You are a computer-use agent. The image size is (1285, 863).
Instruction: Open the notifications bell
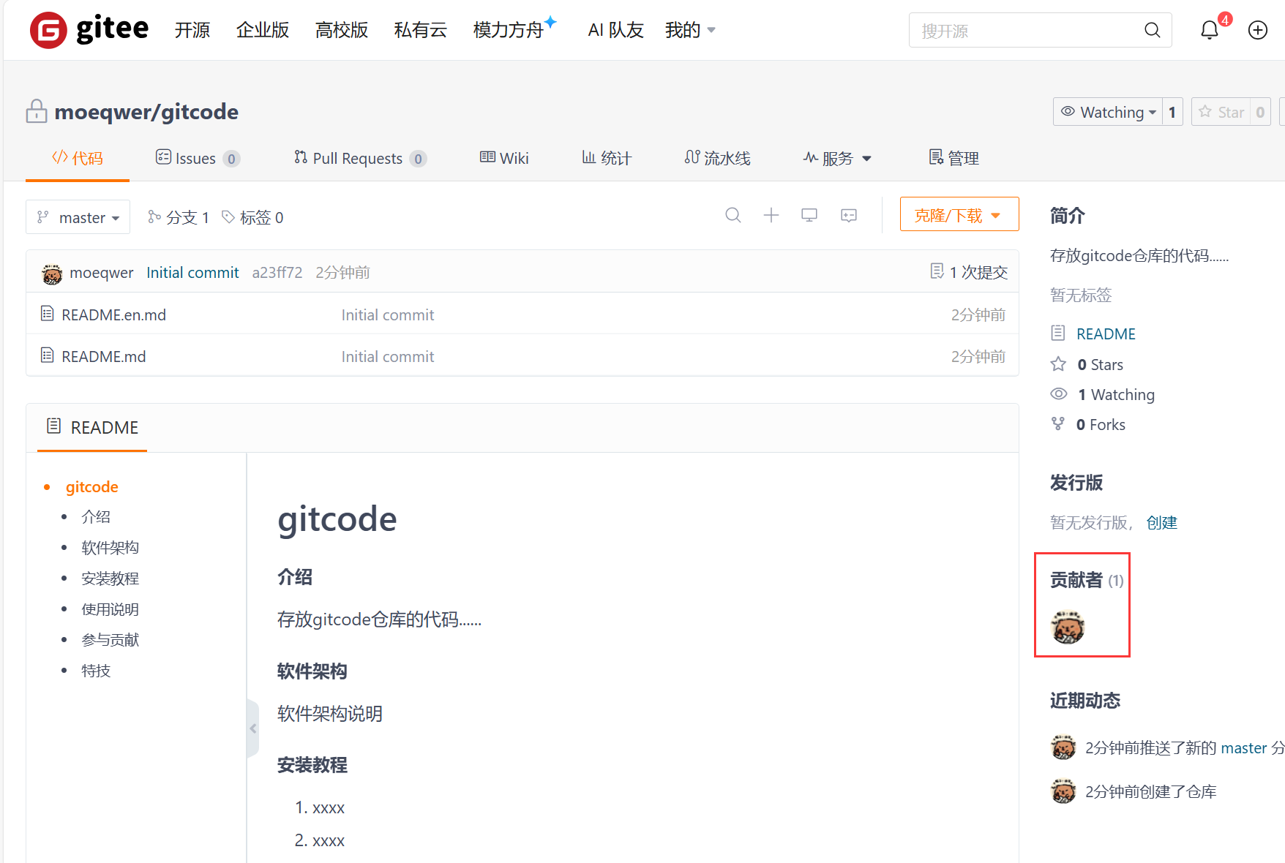[x=1209, y=30]
